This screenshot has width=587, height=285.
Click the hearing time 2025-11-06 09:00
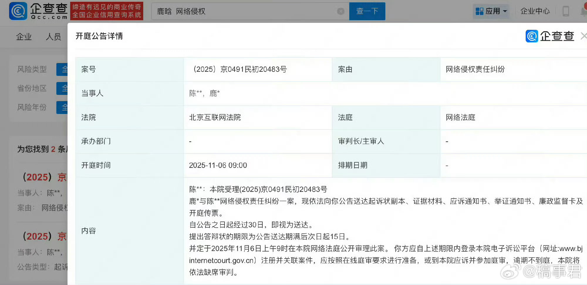(x=218, y=165)
